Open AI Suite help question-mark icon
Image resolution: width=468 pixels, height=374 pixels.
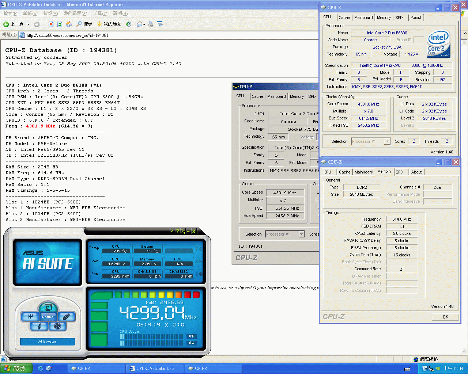point(177,231)
